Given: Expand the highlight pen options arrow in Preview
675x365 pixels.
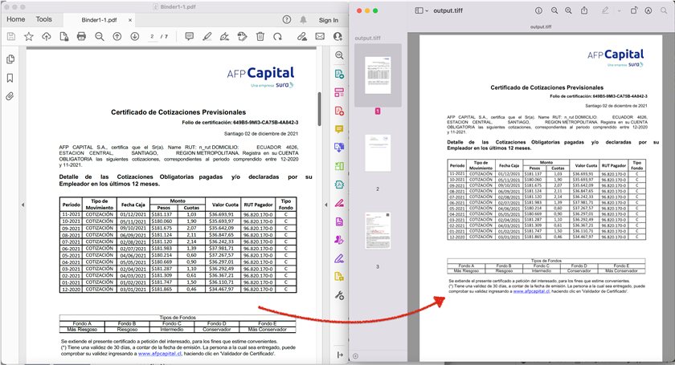Looking at the screenshot, I should coord(617,10).
